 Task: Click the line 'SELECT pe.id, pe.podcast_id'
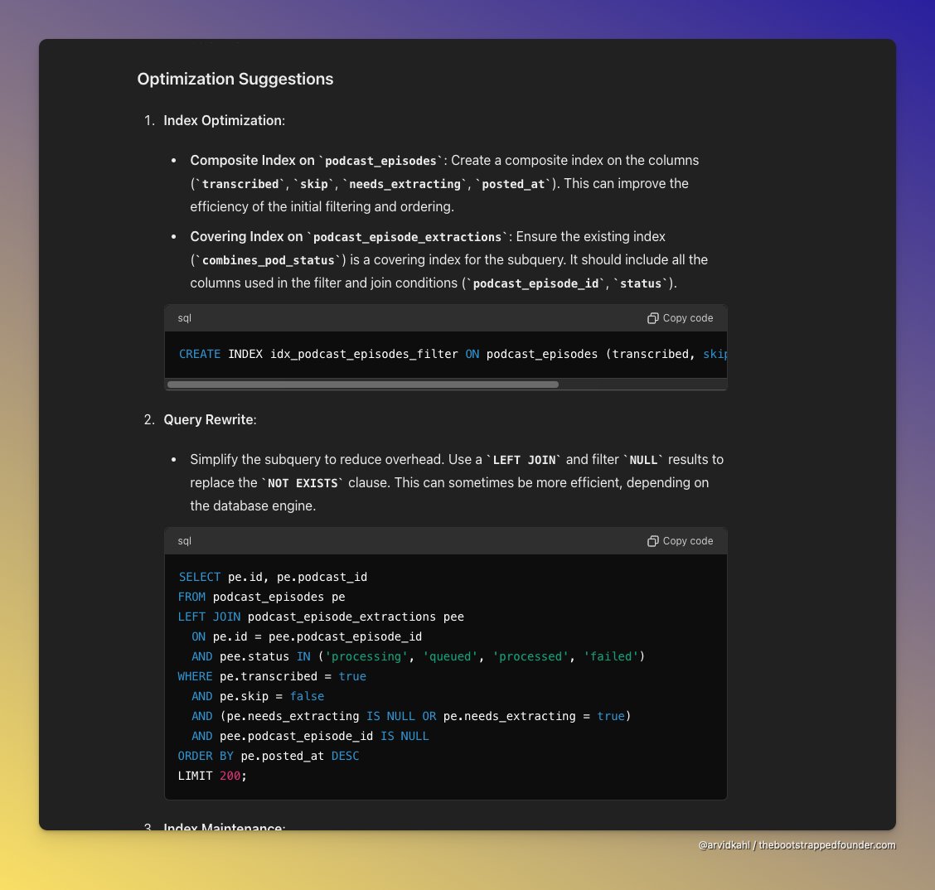273,577
